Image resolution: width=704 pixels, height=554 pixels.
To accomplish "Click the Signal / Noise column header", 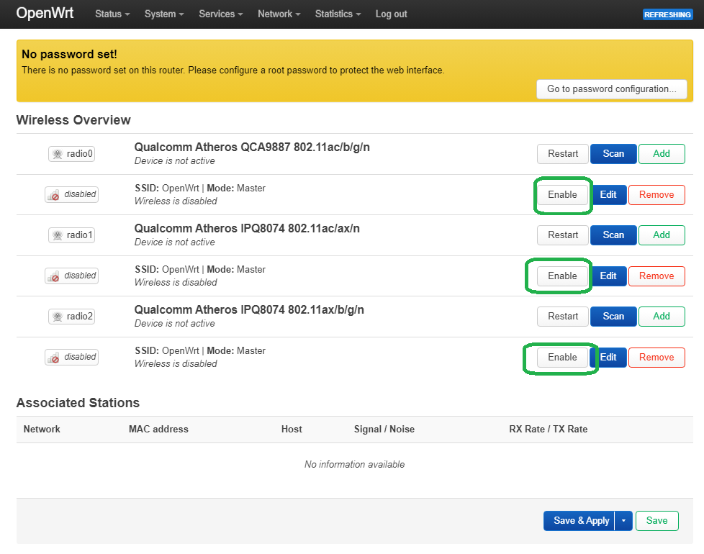I will click(384, 430).
